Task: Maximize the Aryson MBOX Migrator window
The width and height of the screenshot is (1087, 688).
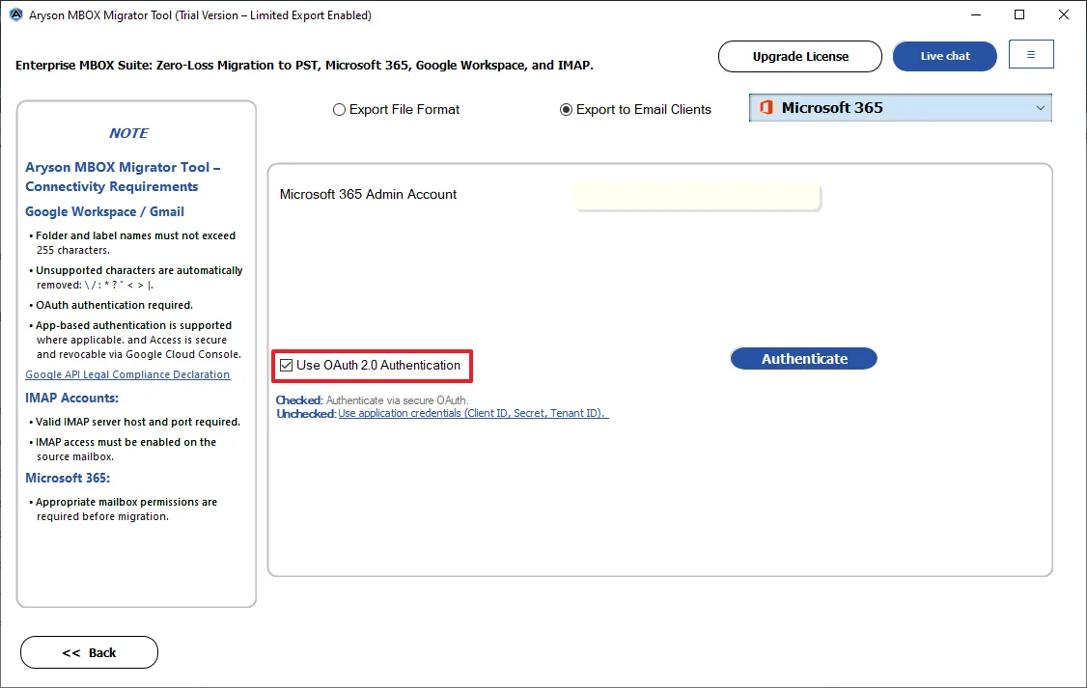Action: tap(1019, 14)
